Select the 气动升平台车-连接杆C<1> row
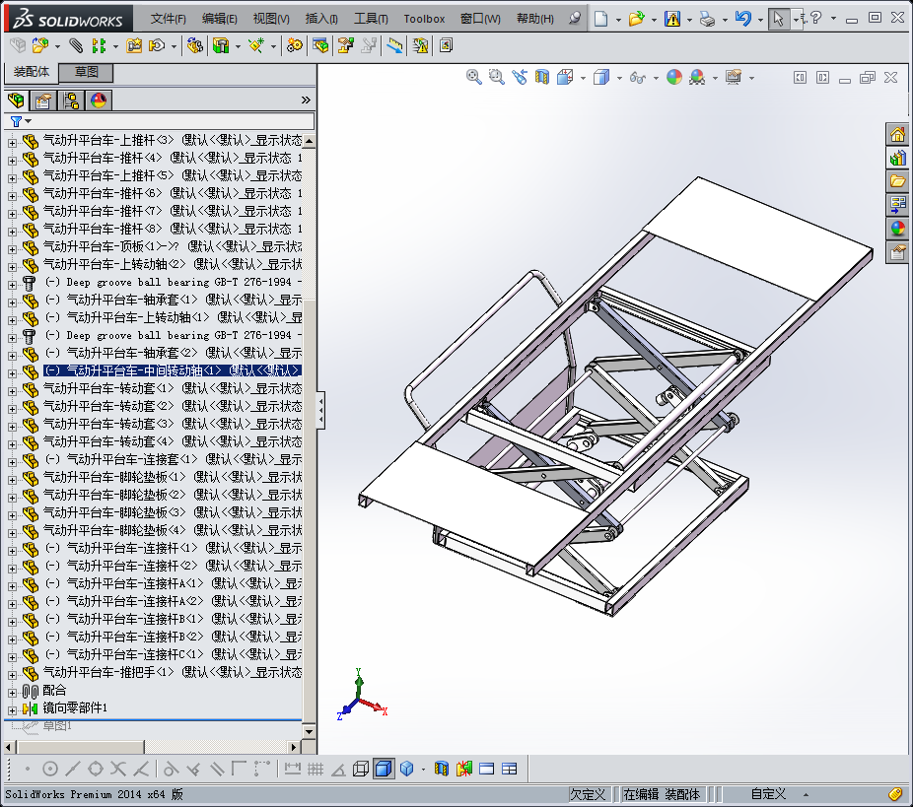This screenshot has height=807, width=913. coord(174,654)
